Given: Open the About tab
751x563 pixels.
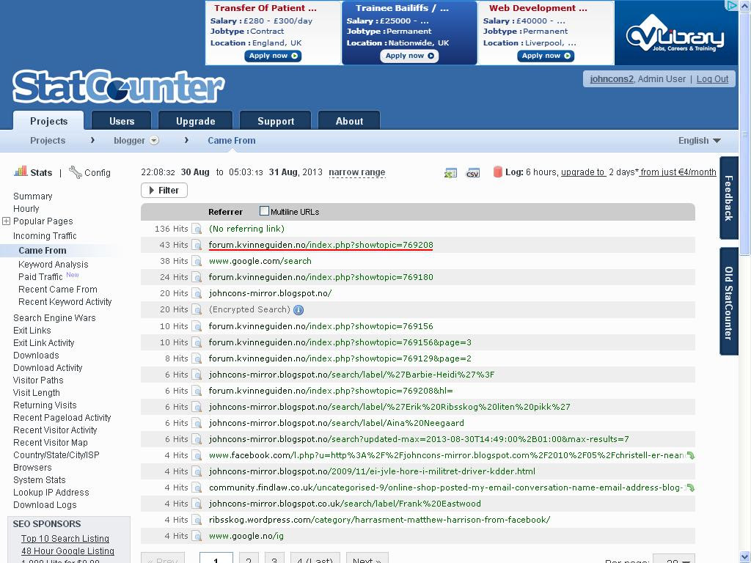Looking at the screenshot, I should (349, 121).
